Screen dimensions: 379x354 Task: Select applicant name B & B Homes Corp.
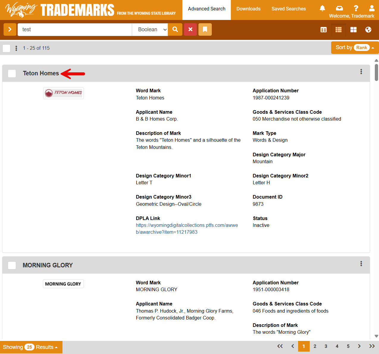(157, 119)
